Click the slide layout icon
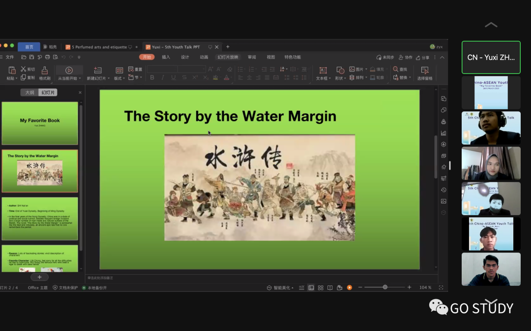The image size is (531, 331). coord(119,70)
